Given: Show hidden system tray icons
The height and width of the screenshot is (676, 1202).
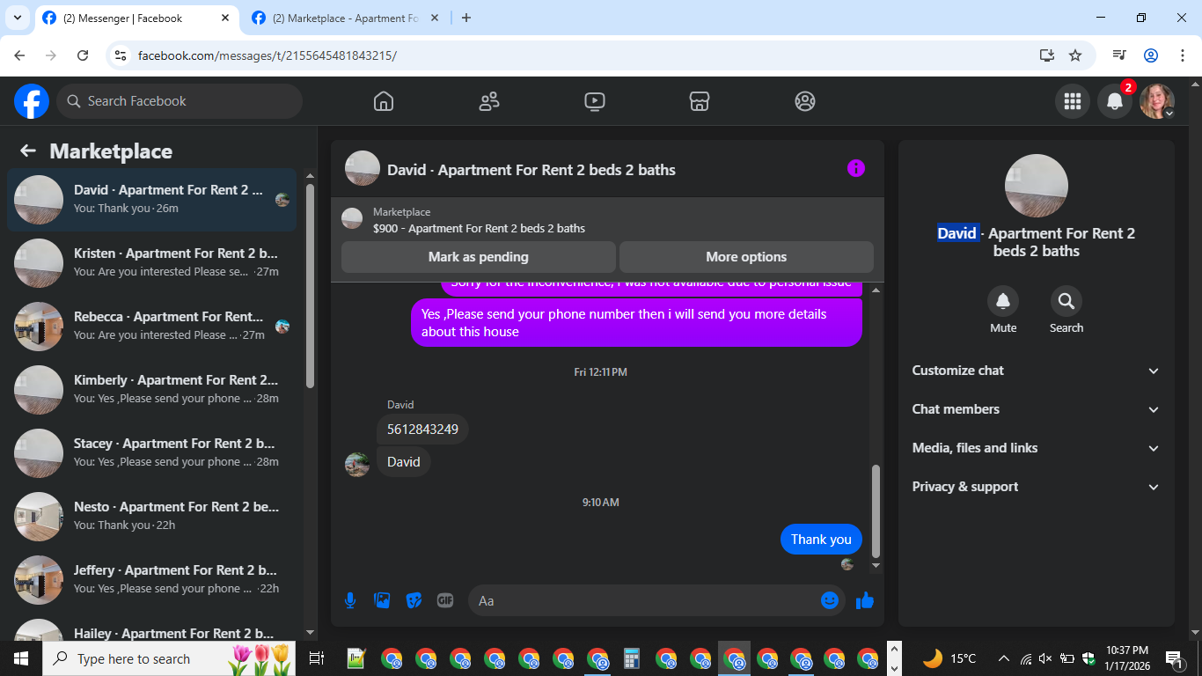Looking at the screenshot, I should point(1004,658).
